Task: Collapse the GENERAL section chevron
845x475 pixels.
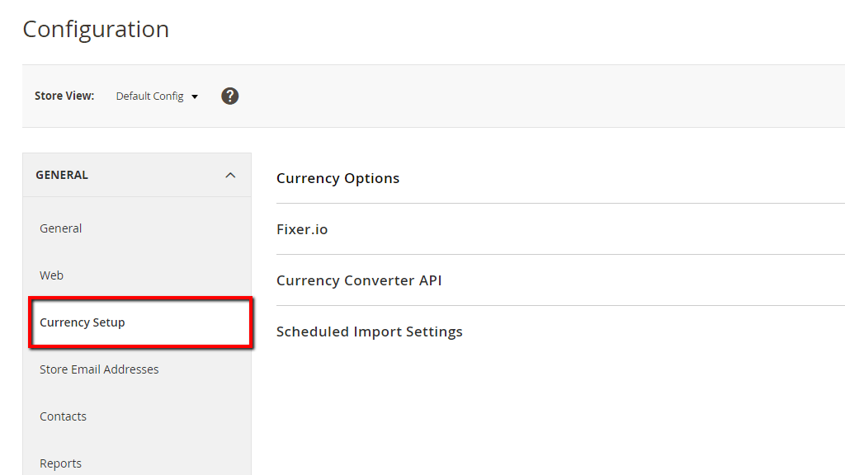Action: click(x=230, y=175)
